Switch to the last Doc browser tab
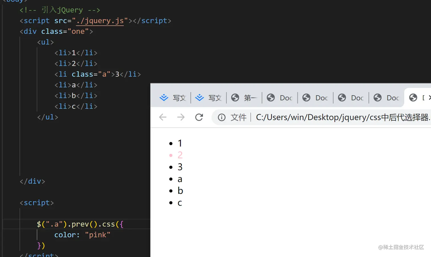Image resolution: width=431 pixels, height=257 pixels. [x=387, y=98]
